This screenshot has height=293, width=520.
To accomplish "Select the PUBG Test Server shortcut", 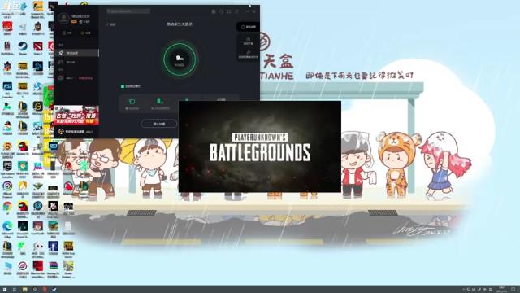I will [68, 249].
